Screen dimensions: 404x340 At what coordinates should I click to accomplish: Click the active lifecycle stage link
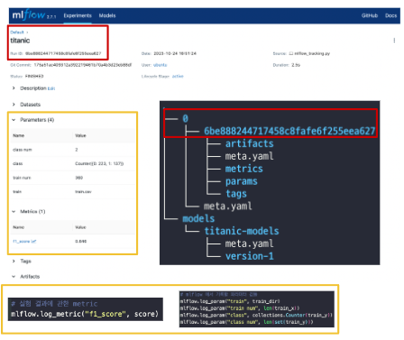pyautogui.click(x=178, y=77)
